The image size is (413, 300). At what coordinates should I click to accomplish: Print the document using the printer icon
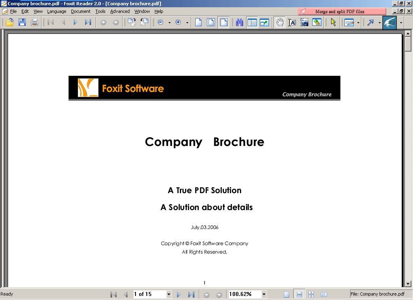click(35, 23)
